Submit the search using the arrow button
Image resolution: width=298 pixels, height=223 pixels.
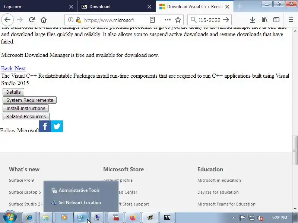226,20
